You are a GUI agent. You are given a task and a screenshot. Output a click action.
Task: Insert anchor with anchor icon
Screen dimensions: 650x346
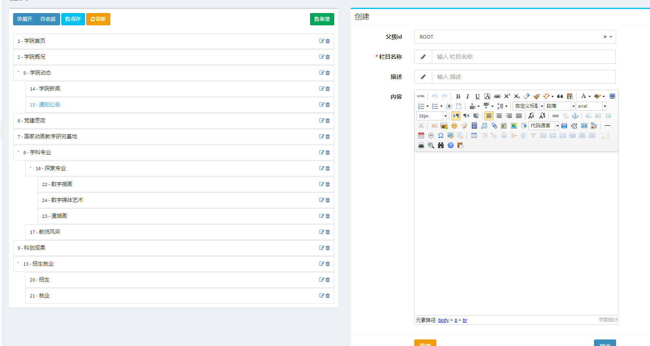(575, 116)
